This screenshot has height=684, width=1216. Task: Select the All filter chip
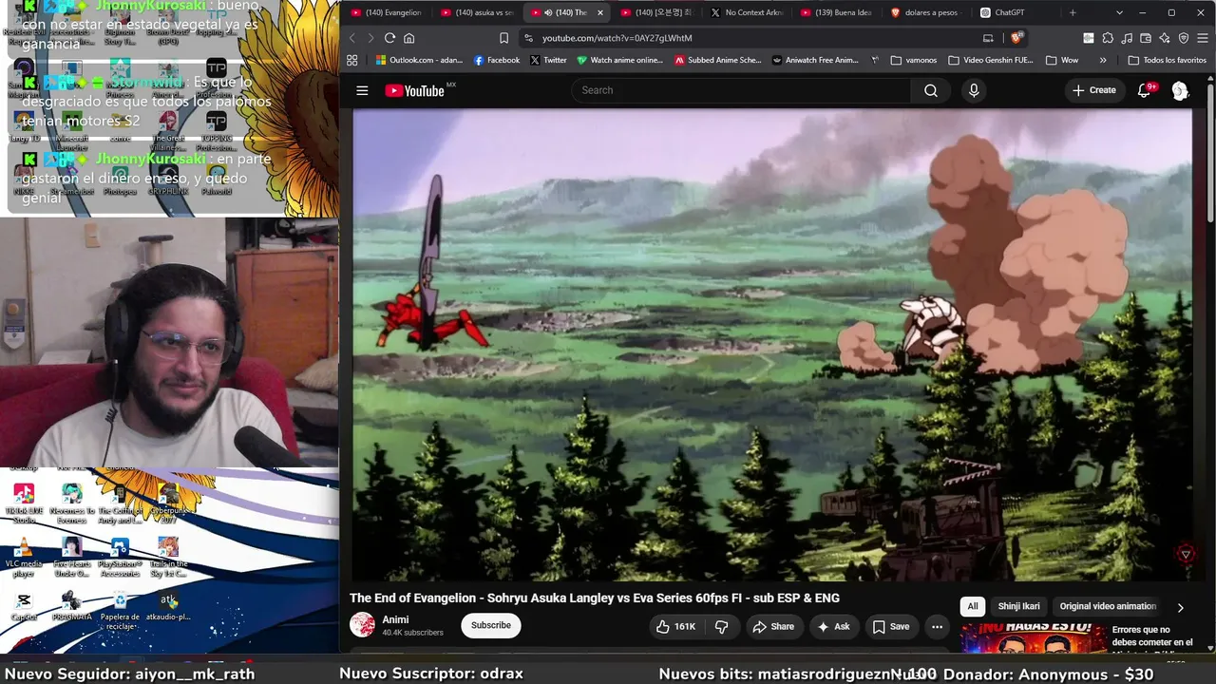coord(973,606)
